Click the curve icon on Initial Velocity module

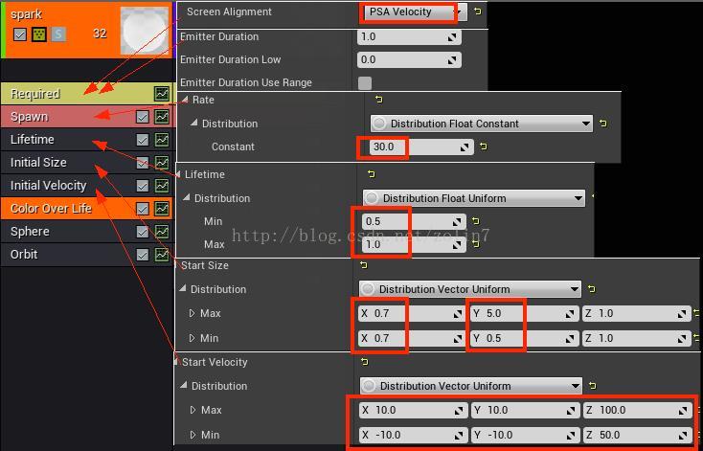[x=162, y=185]
